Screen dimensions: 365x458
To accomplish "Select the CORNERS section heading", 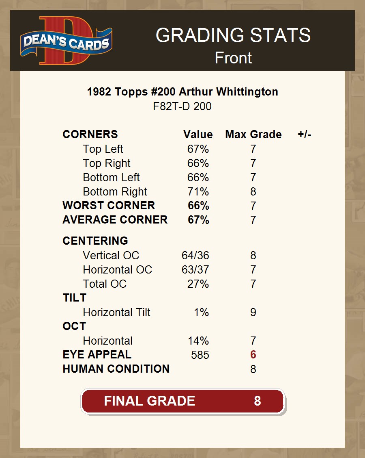I will (90, 135).
